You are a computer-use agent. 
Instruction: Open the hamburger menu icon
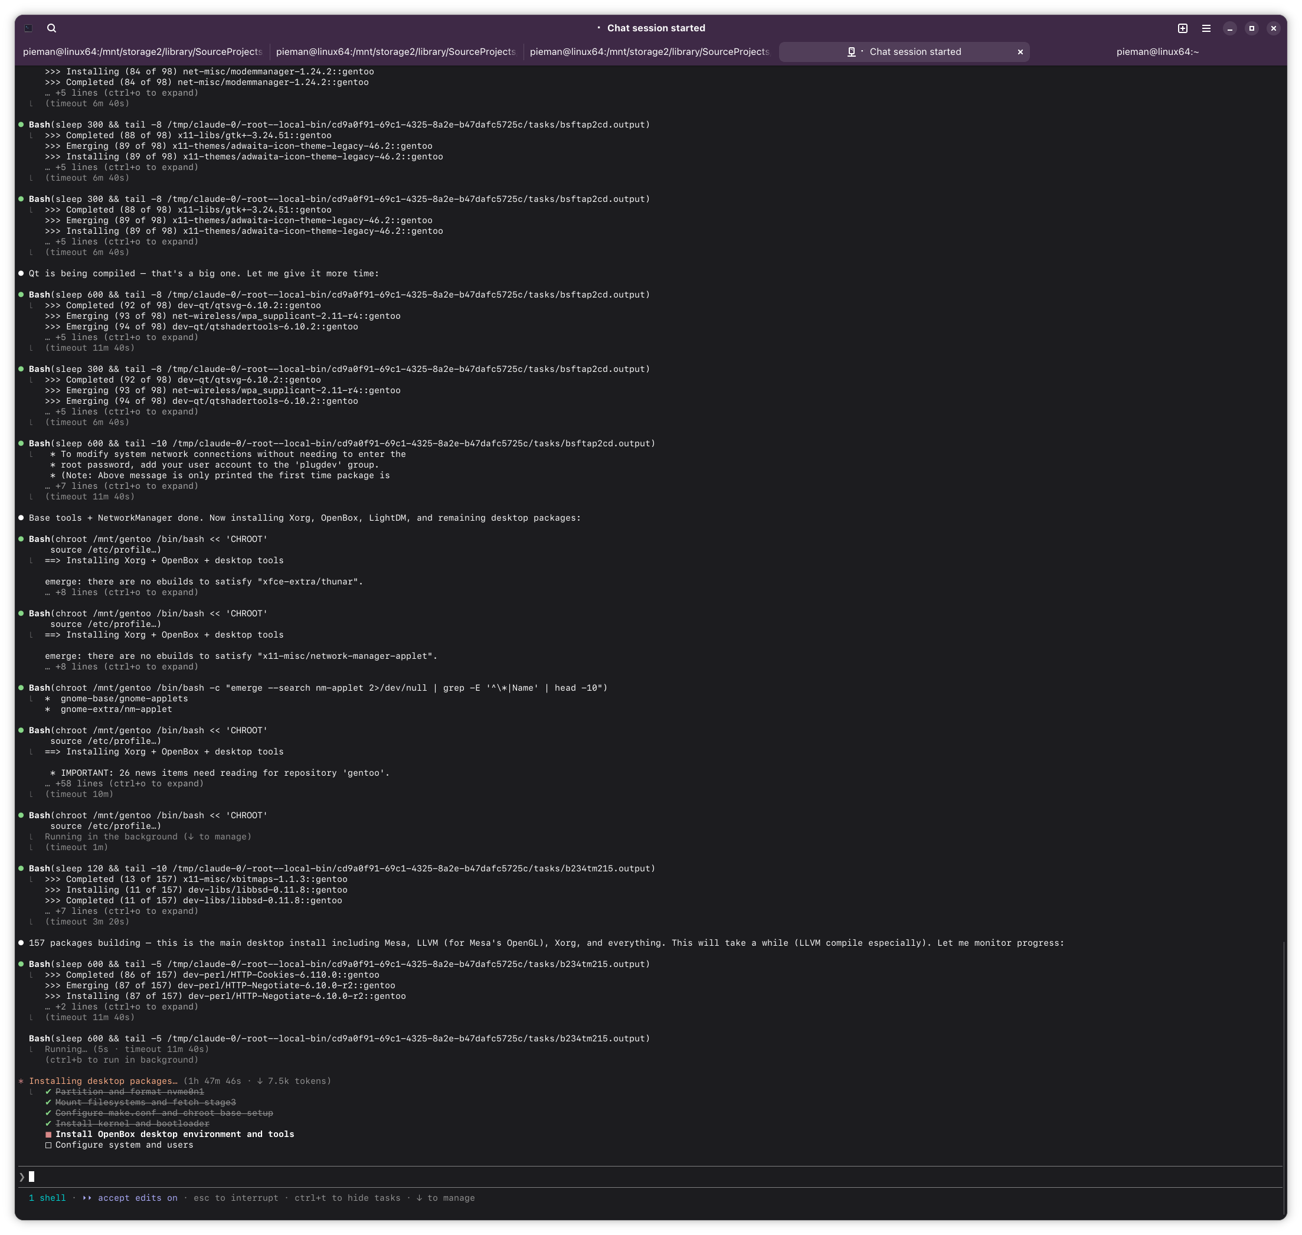tap(1206, 28)
